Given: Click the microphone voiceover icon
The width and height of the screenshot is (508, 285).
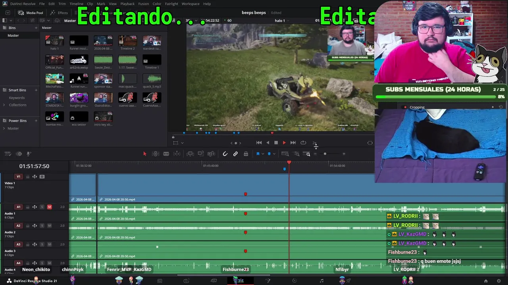Looking at the screenshot, I should point(29,154).
